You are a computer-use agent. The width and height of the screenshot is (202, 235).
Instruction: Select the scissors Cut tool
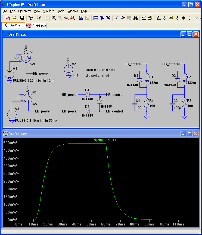pyautogui.click(x=117, y=18)
